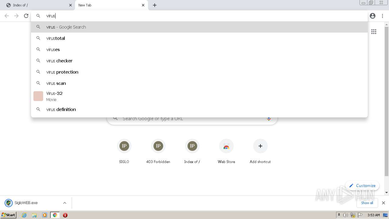Click scrollbar down arrow
This screenshot has width=389, height=219.
point(387,193)
